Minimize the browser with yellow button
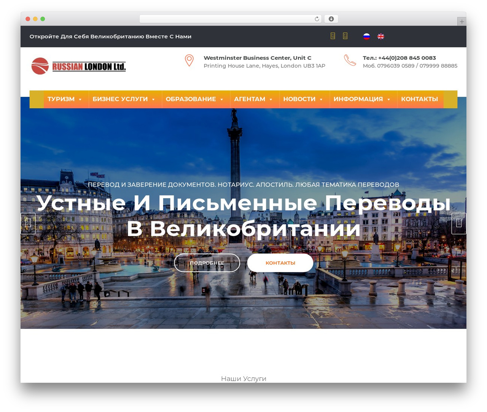487x412 pixels. [x=35, y=19]
